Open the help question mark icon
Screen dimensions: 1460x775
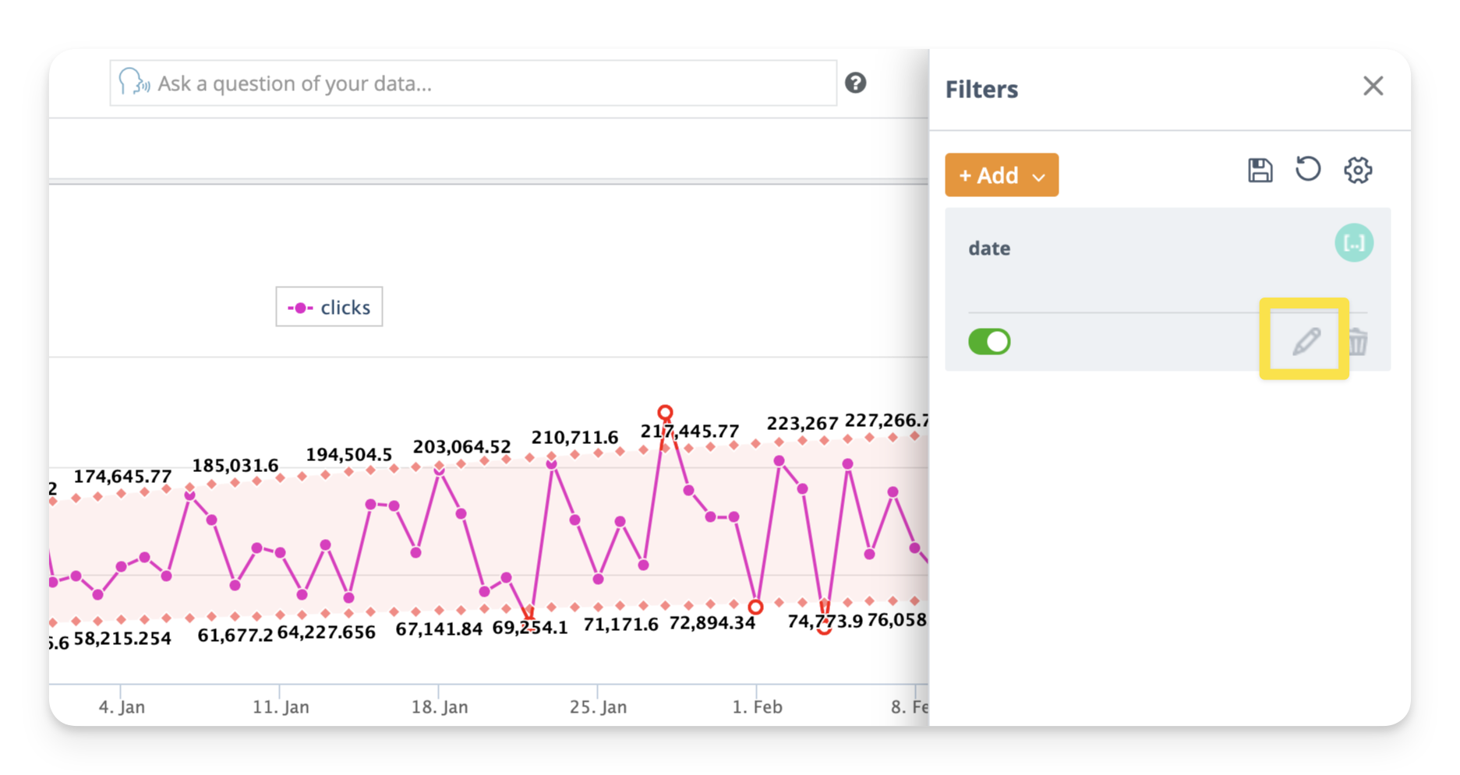pos(855,83)
